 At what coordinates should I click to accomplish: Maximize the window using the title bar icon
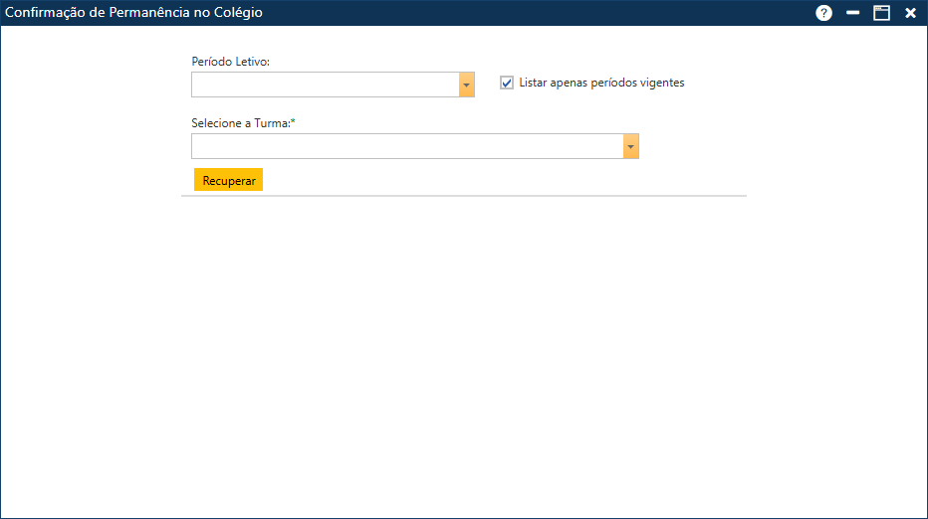click(x=881, y=13)
